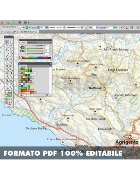
Task: Step stroke weight with the spinner arrows
Action: pyautogui.click(x=38, y=28)
